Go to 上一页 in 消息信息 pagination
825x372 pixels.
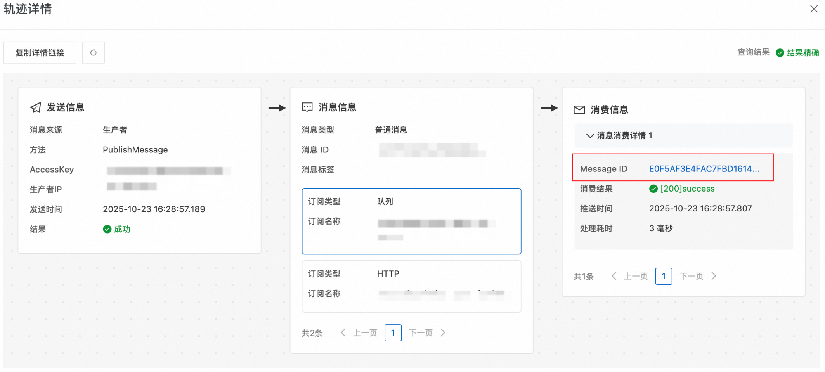[x=359, y=333]
